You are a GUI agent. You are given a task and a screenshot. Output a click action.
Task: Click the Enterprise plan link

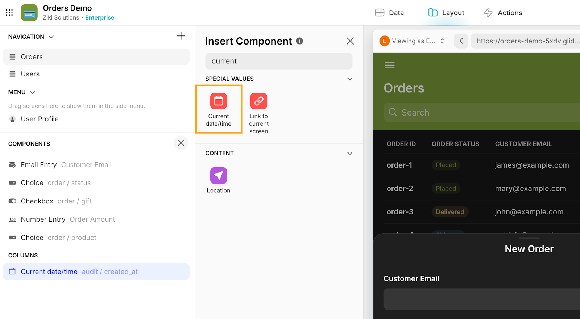(x=100, y=17)
